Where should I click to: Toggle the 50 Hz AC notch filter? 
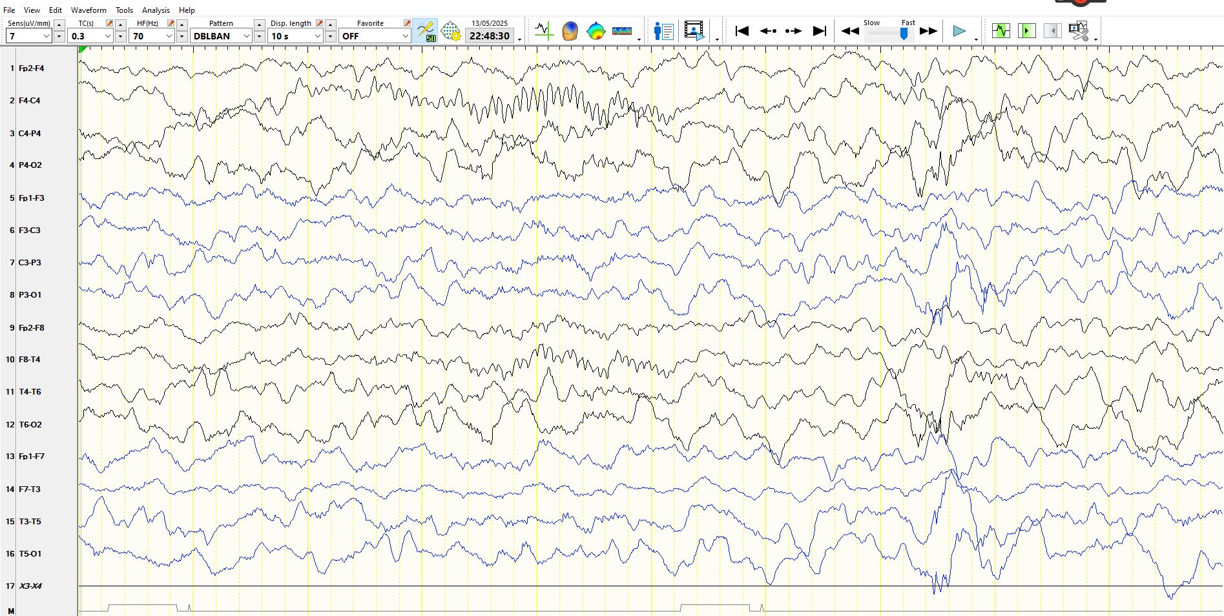(426, 31)
